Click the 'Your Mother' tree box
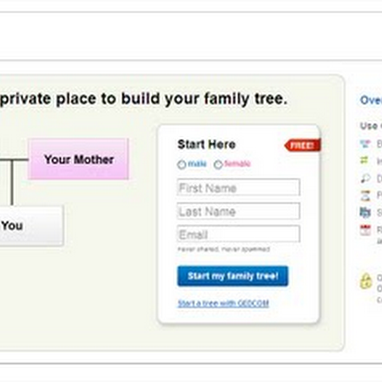Screen dimensions: 382x382 click(x=78, y=159)
